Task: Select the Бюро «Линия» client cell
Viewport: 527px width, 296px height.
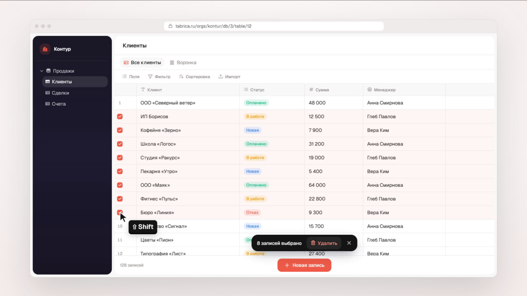Action: pyautogui.click(x=188, y=213)
